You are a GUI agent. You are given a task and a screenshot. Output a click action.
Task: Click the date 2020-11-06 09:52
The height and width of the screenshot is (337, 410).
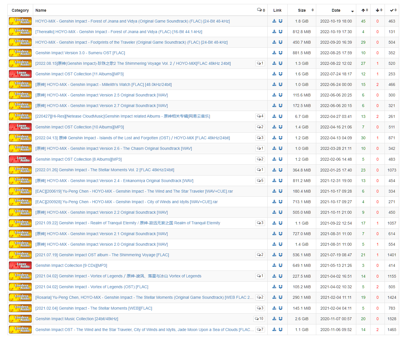(336, 330)
